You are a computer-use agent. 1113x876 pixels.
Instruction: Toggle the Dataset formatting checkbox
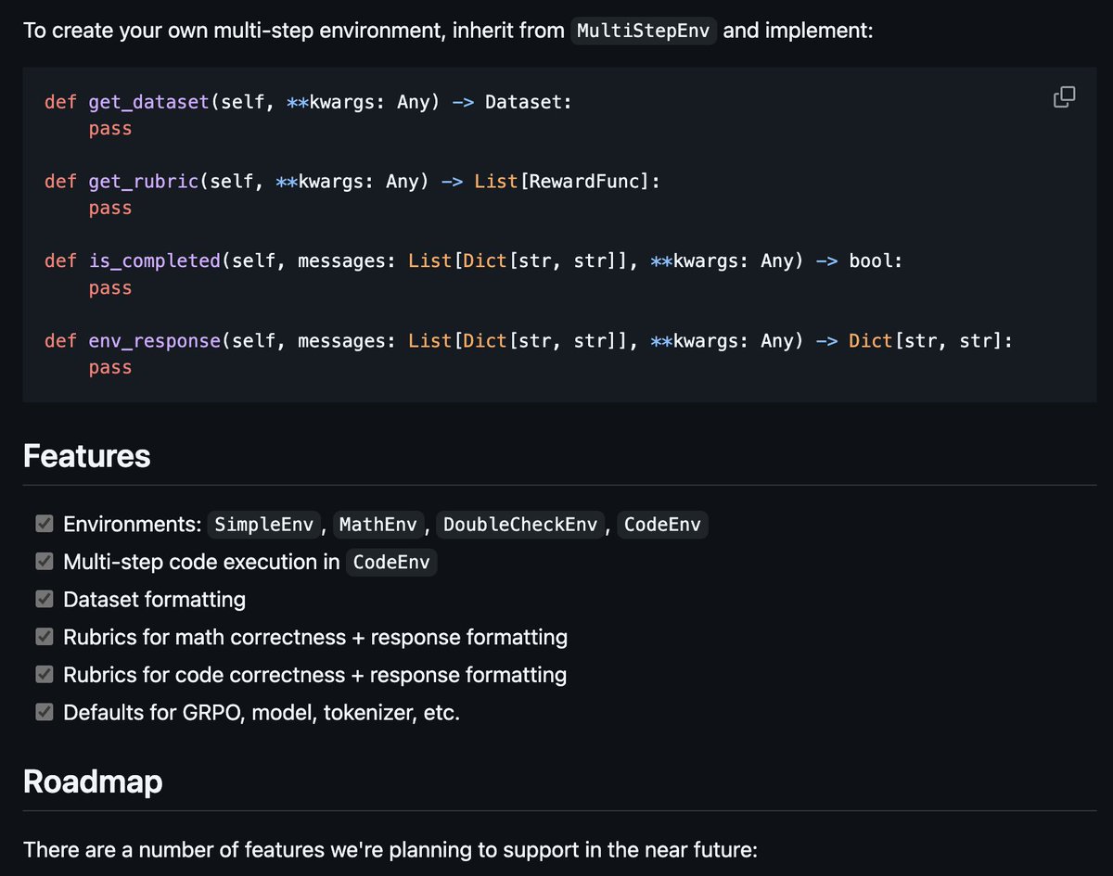44,600
